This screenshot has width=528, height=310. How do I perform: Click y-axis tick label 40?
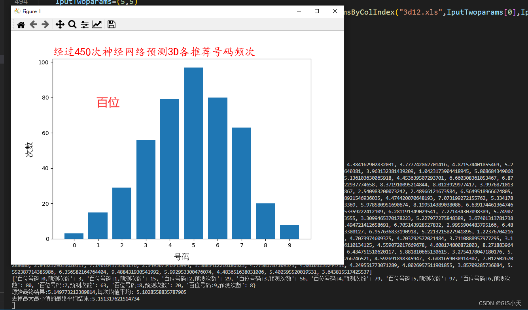pyautogui.click(x=45, y=168)
